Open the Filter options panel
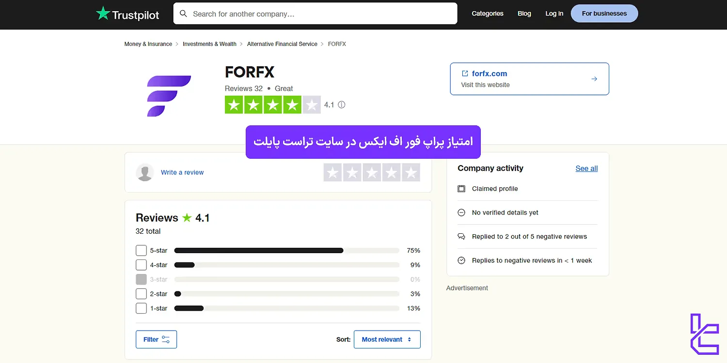Screen dimensions: 727x363 coord(156,339)
